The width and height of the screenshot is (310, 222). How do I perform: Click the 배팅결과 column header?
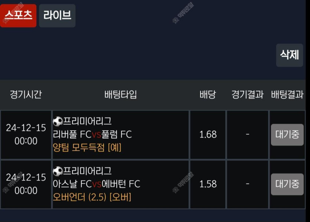[287, 95]
